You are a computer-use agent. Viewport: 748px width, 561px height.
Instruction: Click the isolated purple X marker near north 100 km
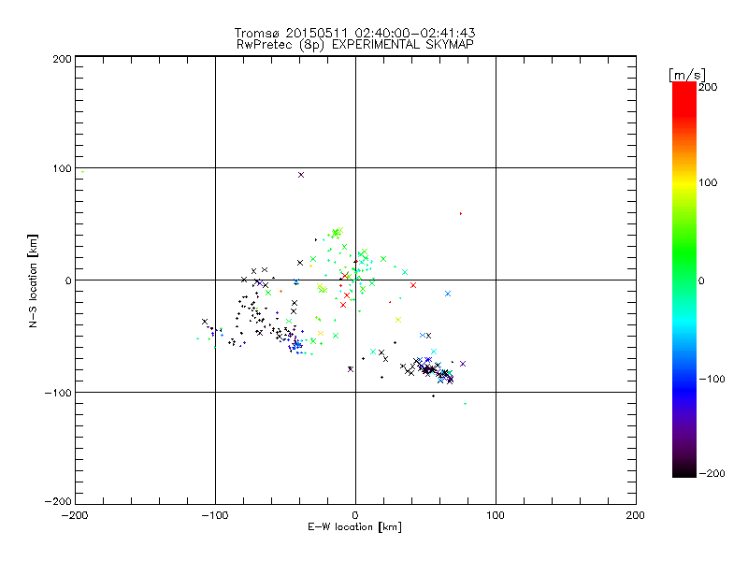[x=301, y=175]
